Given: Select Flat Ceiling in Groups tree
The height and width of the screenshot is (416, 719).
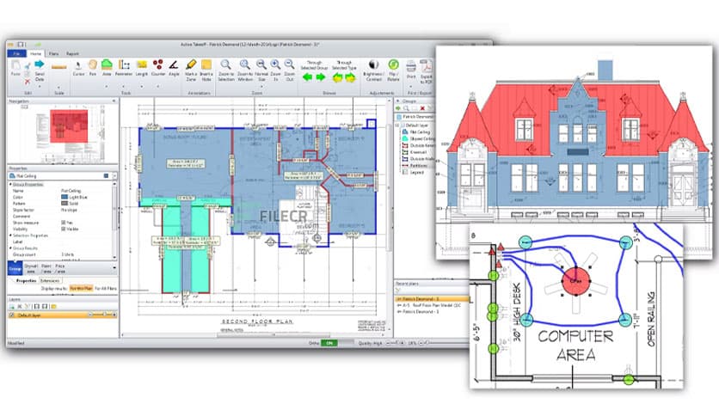Looking at the screenshot, I should 420,132.
